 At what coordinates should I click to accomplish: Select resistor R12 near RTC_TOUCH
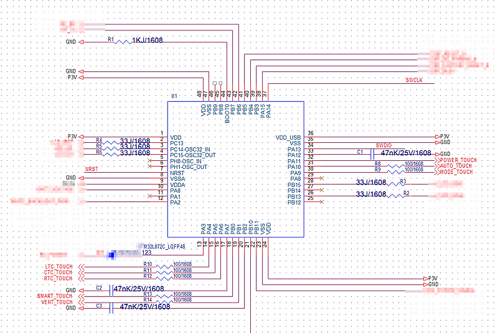164,279
